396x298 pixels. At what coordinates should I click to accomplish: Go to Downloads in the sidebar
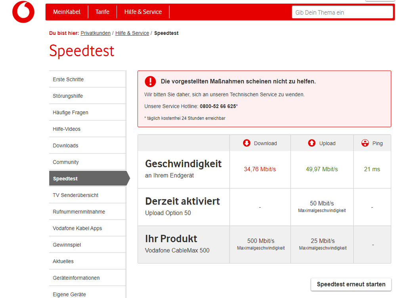87,145
